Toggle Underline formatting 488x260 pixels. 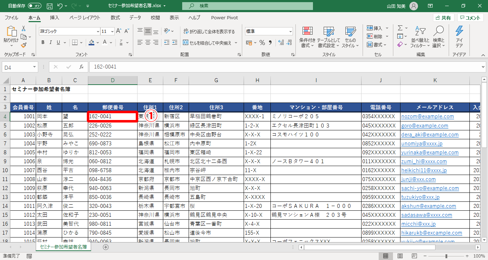[x=59, y=42]
